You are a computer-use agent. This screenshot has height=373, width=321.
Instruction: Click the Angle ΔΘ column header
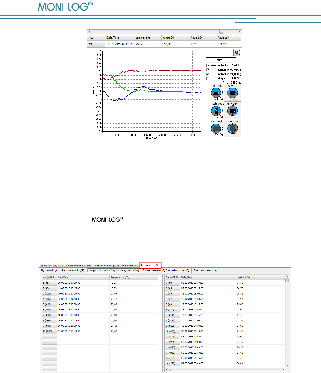(202, 37)
